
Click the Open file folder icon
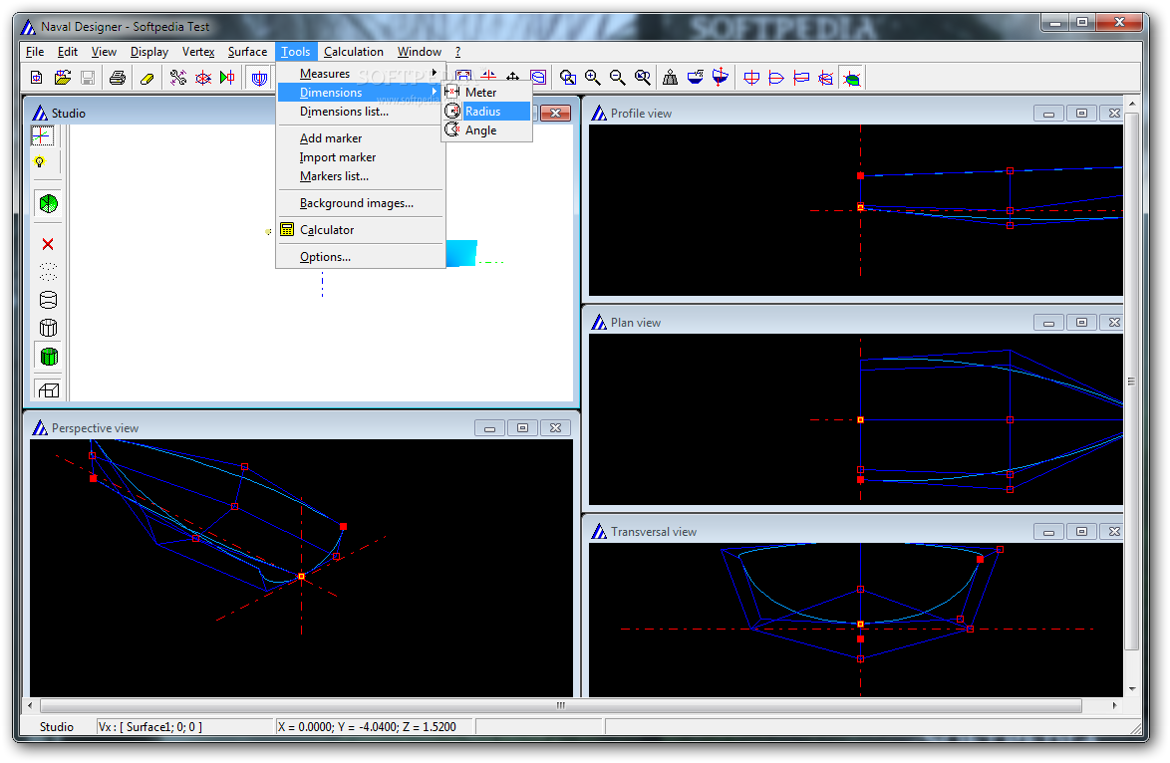tap(63, 78)
